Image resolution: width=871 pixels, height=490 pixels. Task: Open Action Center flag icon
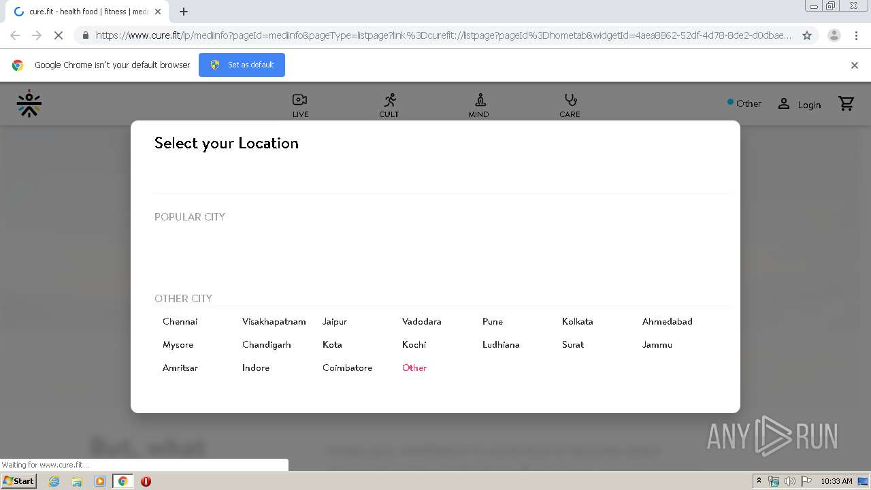[x=806, y=481]
